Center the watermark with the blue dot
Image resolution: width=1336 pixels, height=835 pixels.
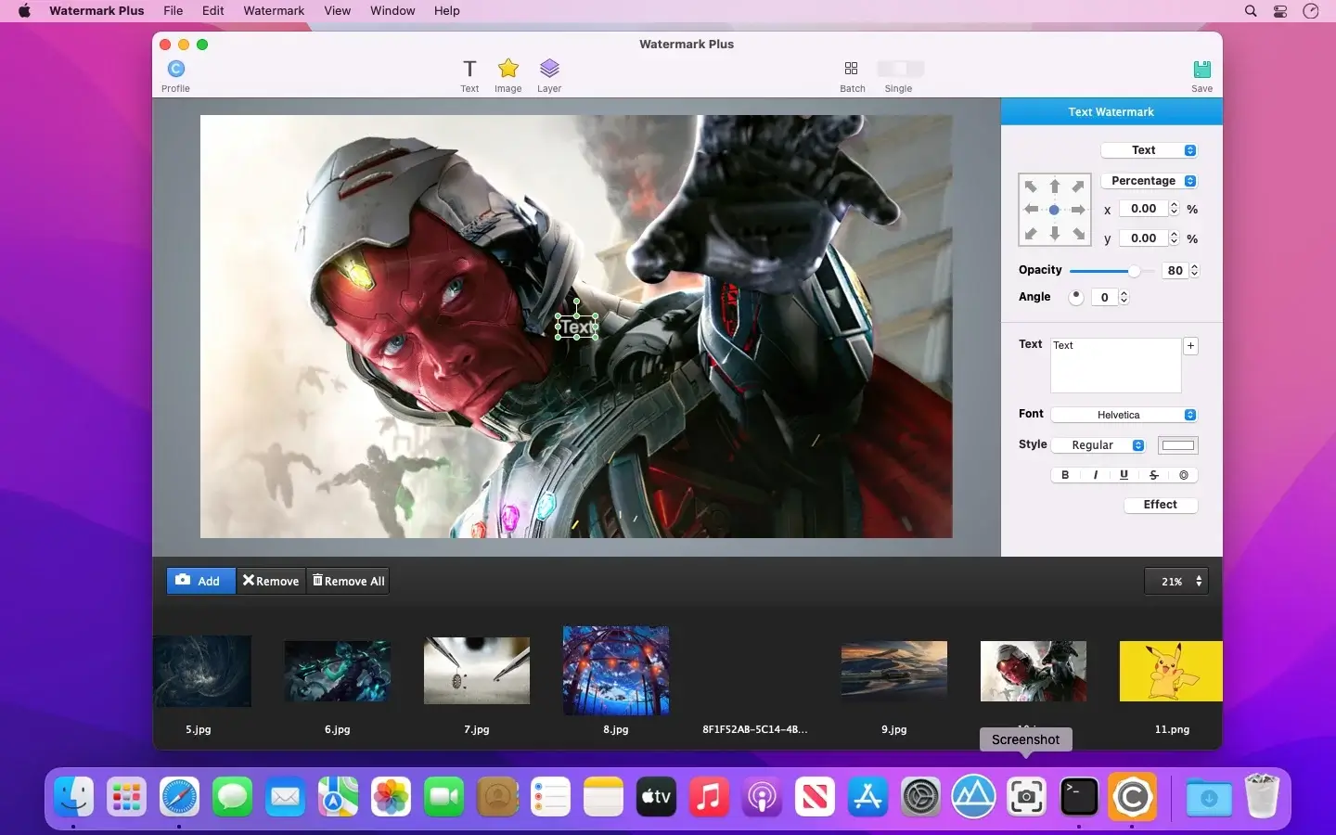[1055, 210]
